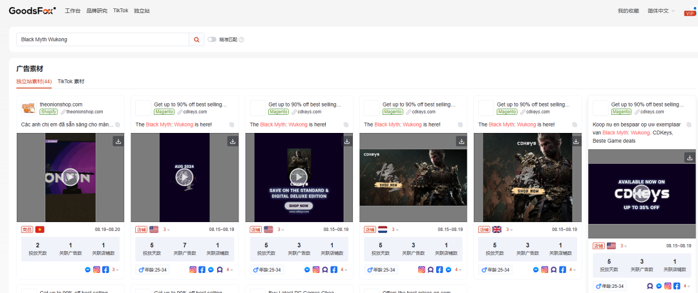Copy ad text on the UK flag card
Screen dimensions: 698x293
[x=575, y=125]
